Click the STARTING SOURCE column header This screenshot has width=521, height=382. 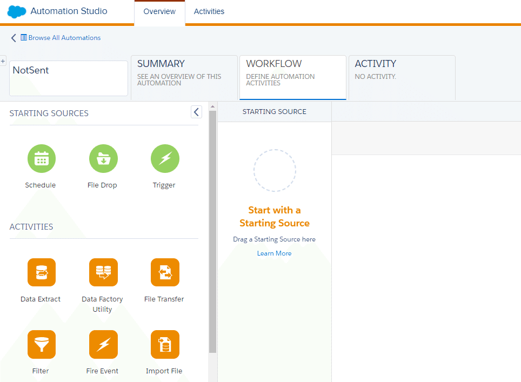pyautogui.click(x=274, y=112)
